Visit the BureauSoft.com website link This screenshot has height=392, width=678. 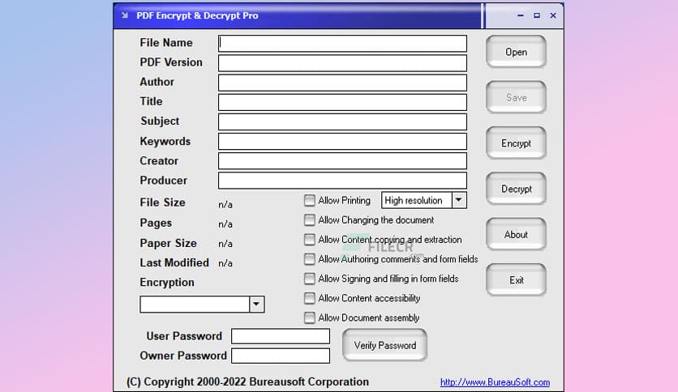click(x=495, y=382)
